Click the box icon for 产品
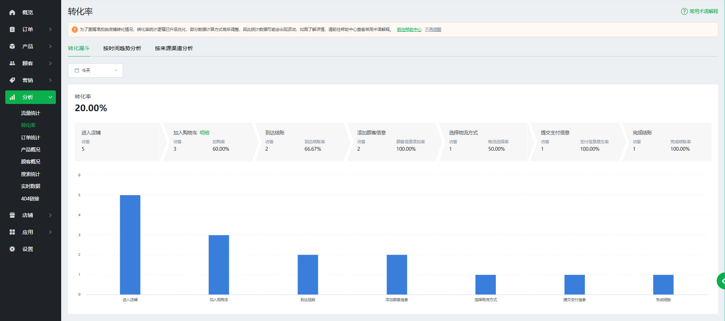Viewport: 725px width, 321px height. (x=12, y=46)
